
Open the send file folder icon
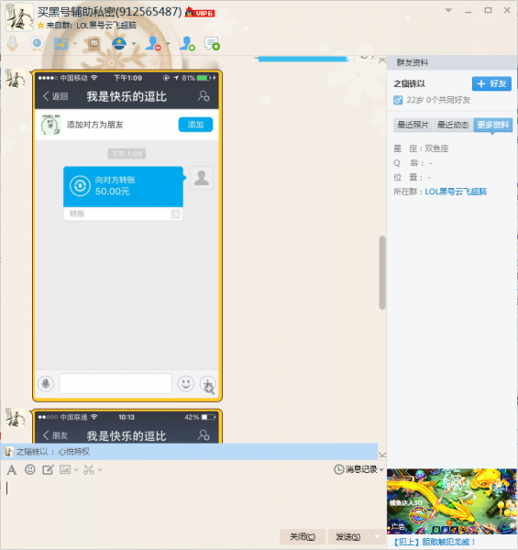[x=61, y=44]
